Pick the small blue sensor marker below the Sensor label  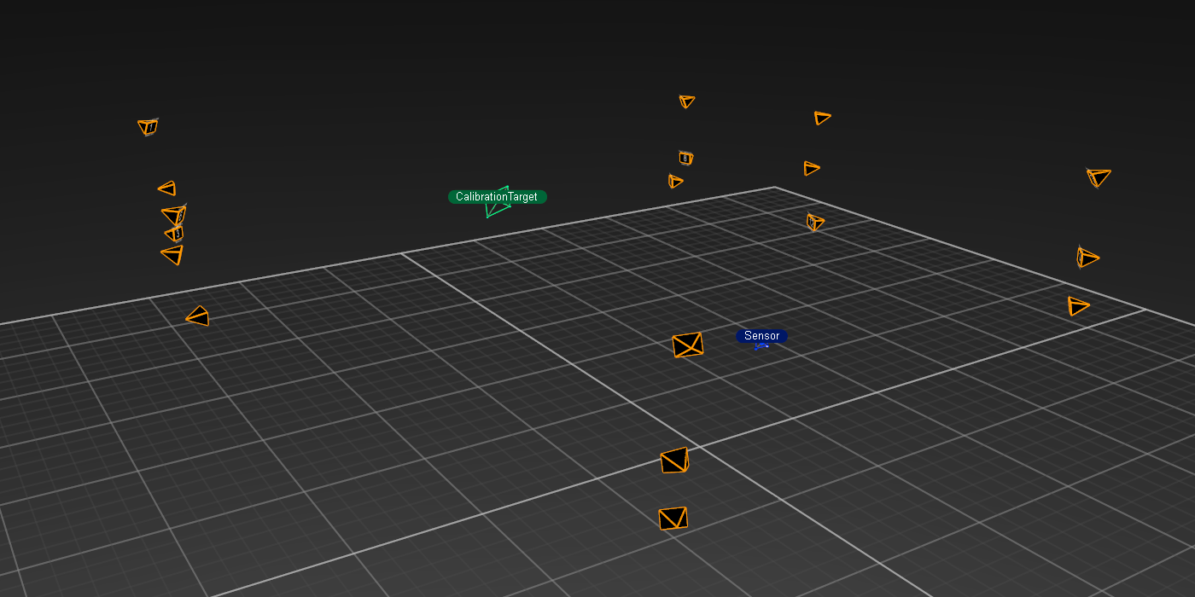point(761,346)
